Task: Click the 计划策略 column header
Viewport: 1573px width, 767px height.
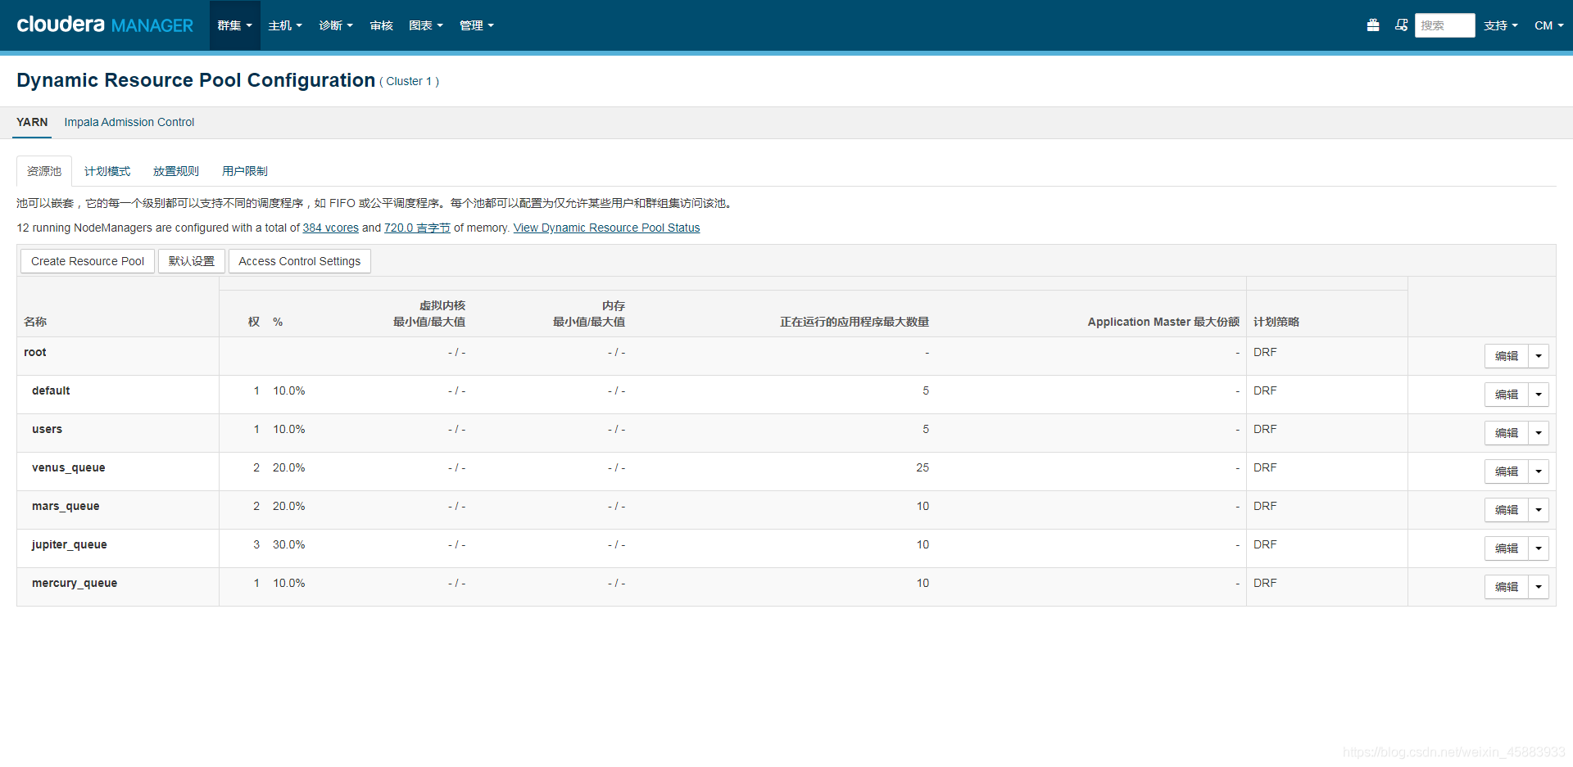Action: point(1276,322)
